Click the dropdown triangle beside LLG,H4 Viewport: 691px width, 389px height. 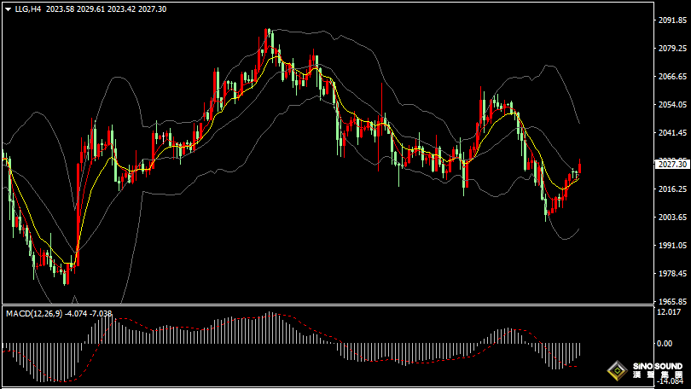(x=8, y=9)
